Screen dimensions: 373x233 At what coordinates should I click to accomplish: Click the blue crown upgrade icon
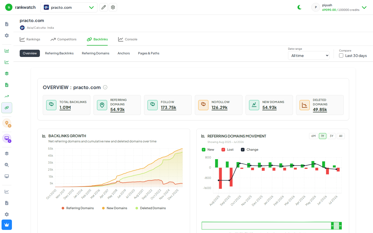(x=7, y=225)
